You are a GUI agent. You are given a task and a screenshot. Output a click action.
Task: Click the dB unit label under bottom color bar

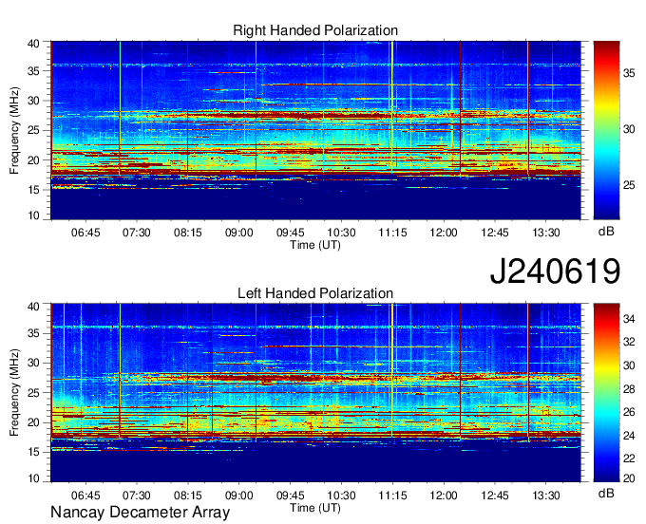pos(606,493)
